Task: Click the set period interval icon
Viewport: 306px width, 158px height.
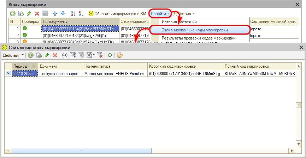Action: click(64, 55)
